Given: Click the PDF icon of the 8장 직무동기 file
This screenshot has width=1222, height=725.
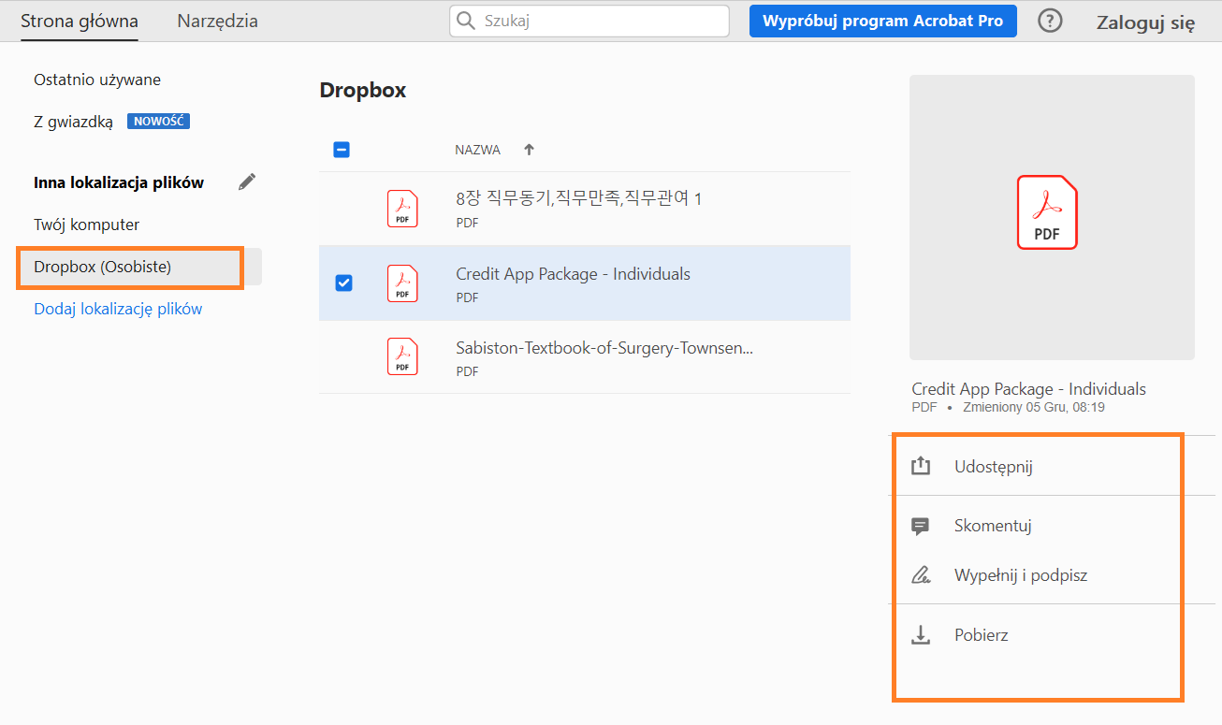Looking at the screenshot, I should pos(402,208).
